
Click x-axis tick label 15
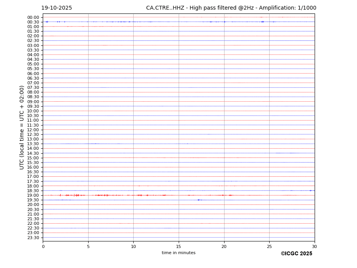pyautogui.click(x=179, y=247)
